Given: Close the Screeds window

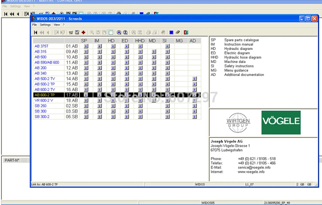Looking at the screenshot, I should click(x=315, y=19).
